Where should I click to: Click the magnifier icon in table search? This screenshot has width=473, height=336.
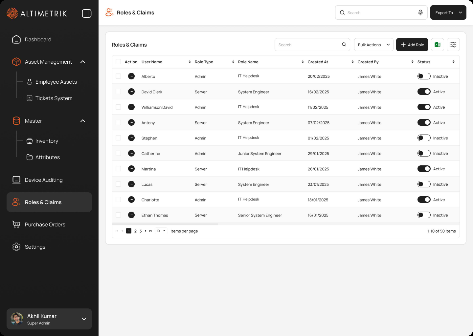pos(344,45)
